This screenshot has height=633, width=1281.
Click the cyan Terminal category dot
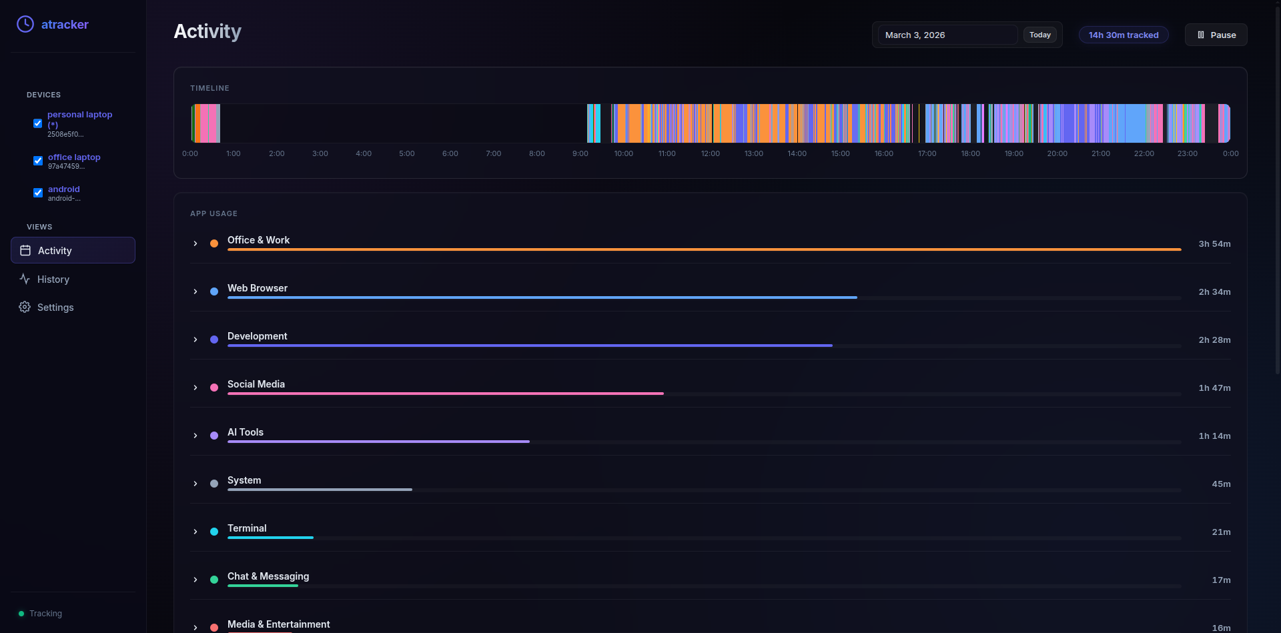click(214, 532)
